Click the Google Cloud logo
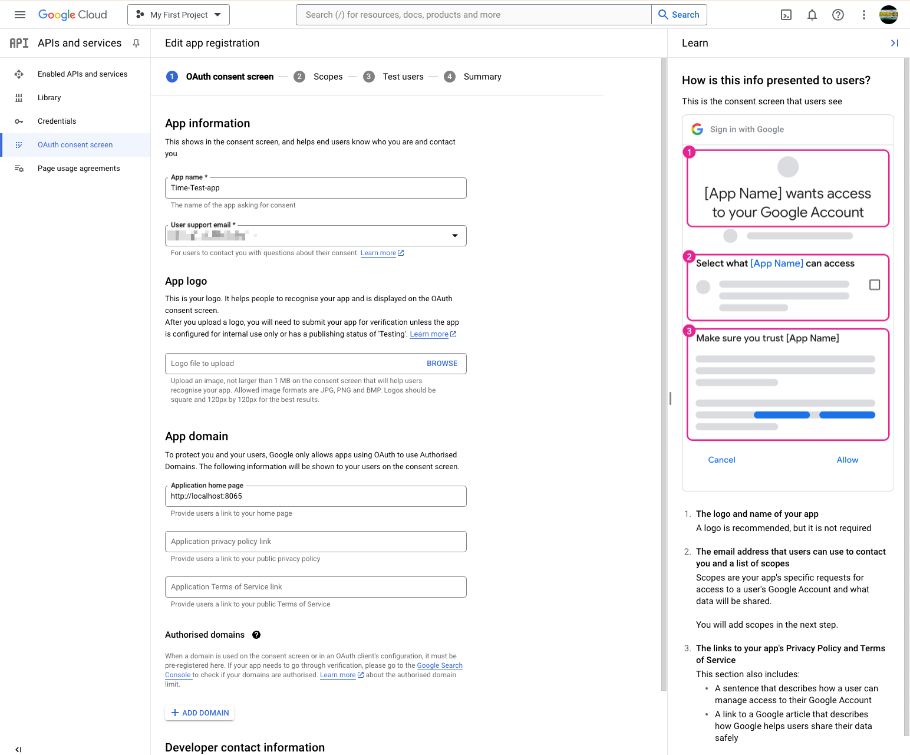Image resolution: width=910 pixels, height=755 pixels. point(72,15)
